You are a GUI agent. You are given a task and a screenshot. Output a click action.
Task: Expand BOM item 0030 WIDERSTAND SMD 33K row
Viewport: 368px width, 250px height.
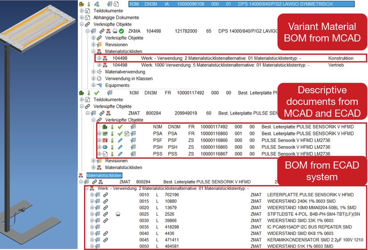click(92, 221)
